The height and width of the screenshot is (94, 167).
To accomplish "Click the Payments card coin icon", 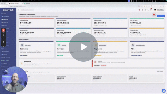I will pyautogui.click(x=96, y=45).
